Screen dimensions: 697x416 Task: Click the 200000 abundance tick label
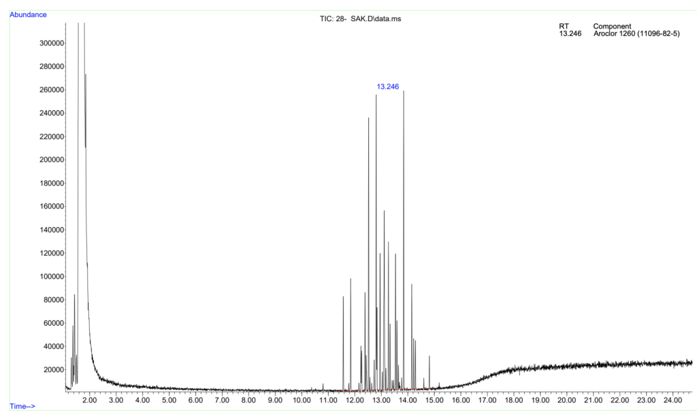(x=52, y=160)
